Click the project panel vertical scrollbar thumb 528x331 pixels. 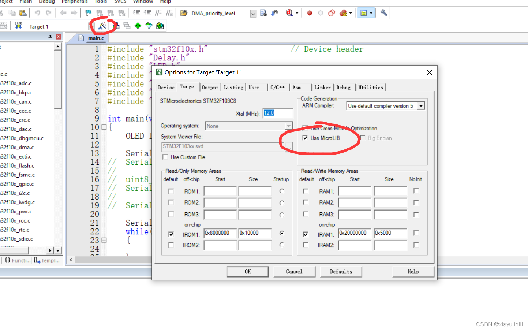tap(58, 79)
